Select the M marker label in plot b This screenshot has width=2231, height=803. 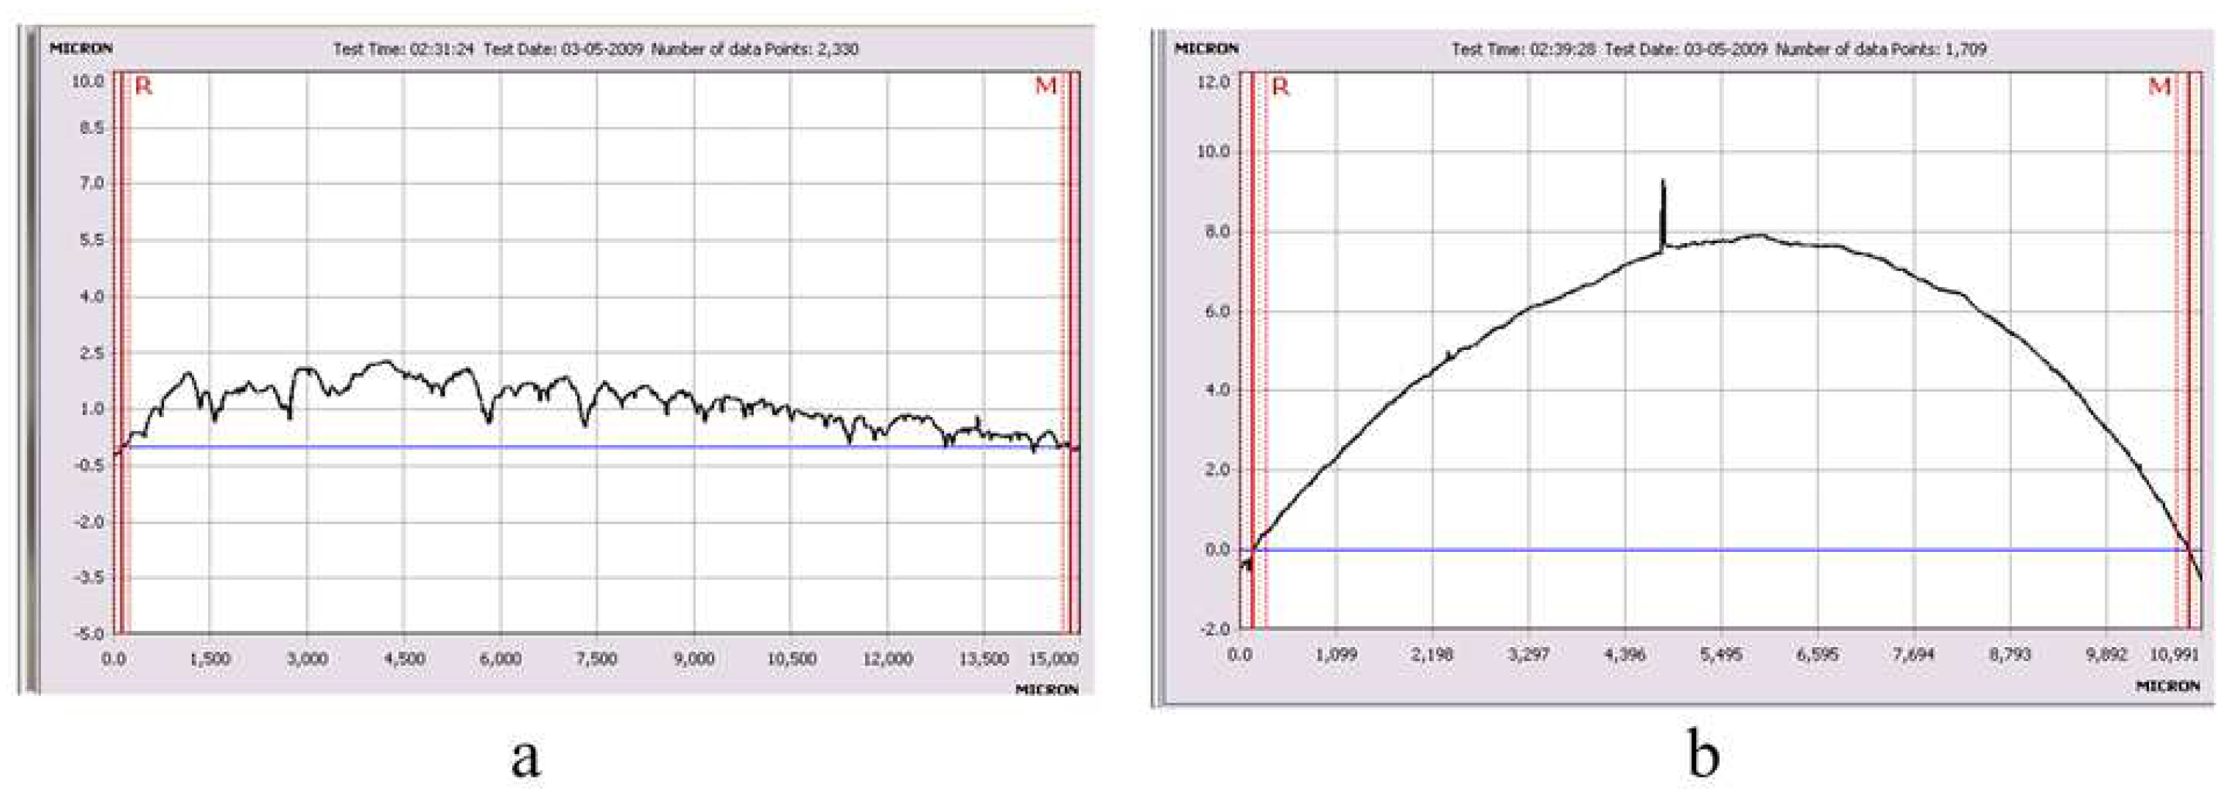point(2159,87)
